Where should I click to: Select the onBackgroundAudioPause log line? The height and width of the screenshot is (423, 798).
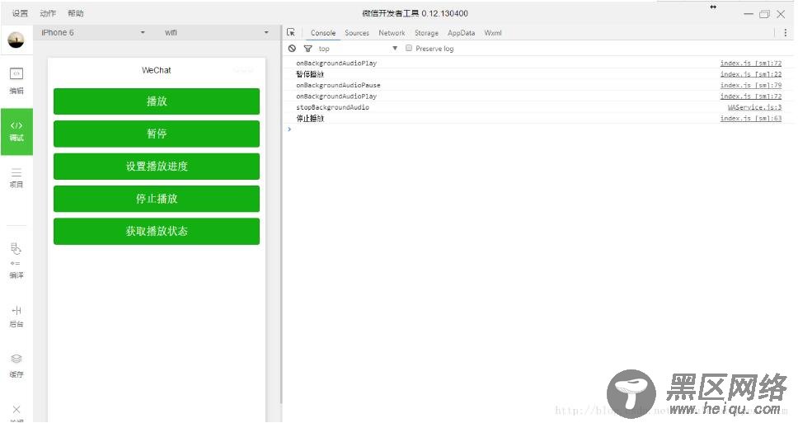(x=338, y=86)
